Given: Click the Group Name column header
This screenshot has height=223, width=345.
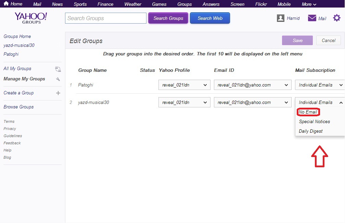Looking at the screenshot, I should pyautogui.click(x=92, y=70).
